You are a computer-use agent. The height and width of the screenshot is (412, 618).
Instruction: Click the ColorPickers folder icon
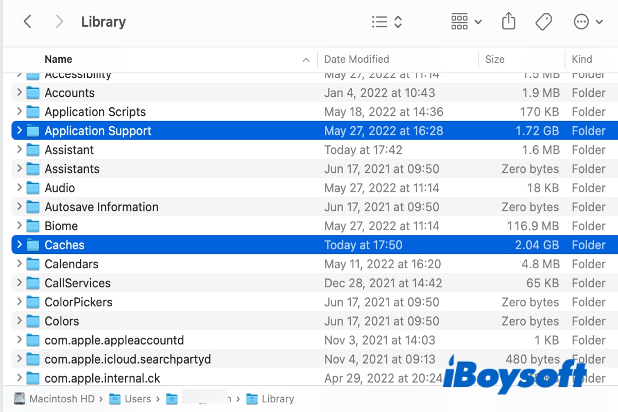33,302
